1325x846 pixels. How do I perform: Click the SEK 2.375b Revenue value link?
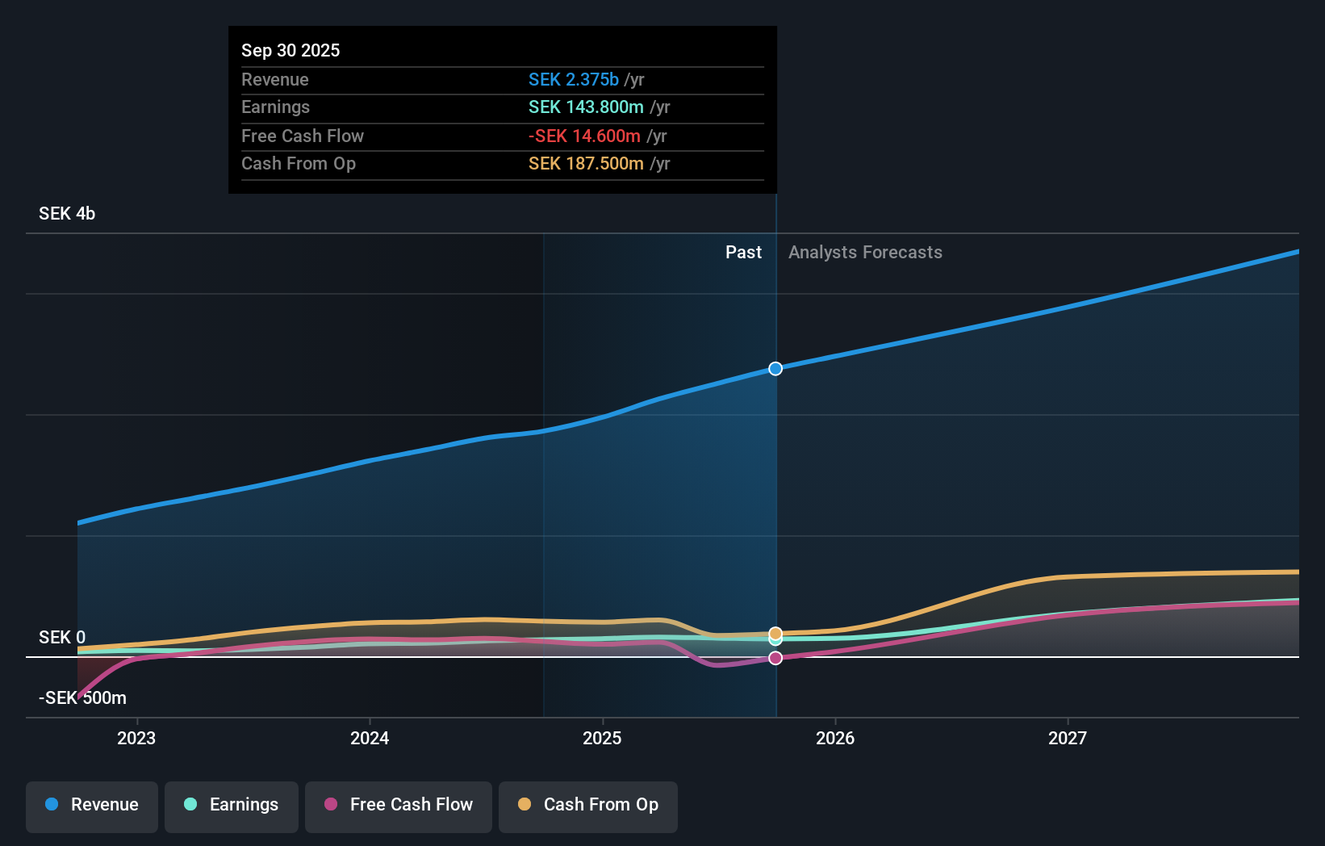(x=575, y=79)
